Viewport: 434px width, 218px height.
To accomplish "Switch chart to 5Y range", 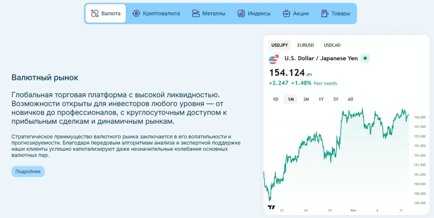I will point(336,99).
